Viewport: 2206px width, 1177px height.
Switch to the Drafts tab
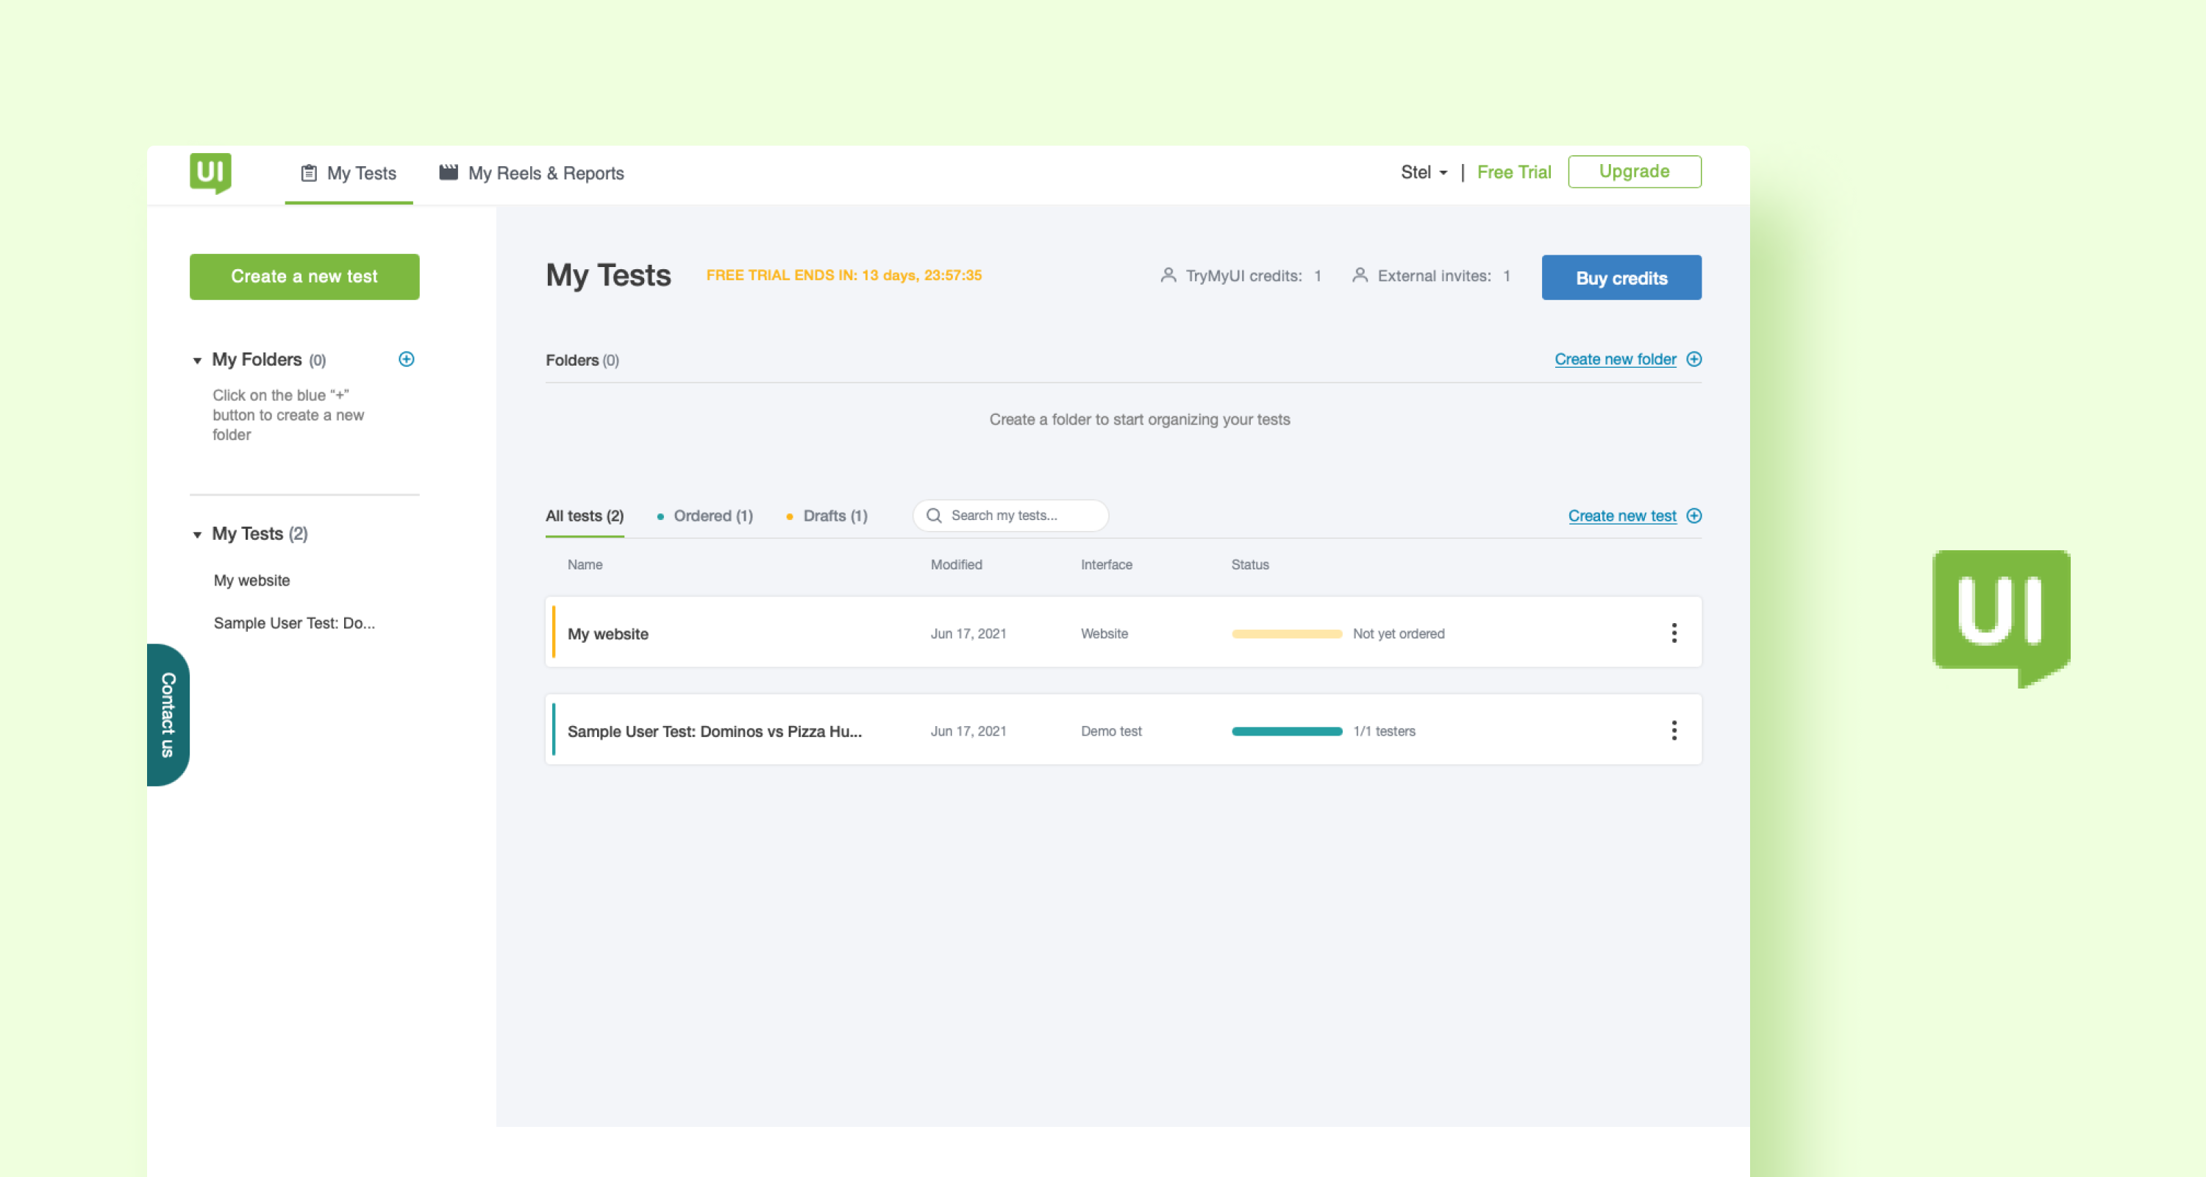tap(834, 515)
